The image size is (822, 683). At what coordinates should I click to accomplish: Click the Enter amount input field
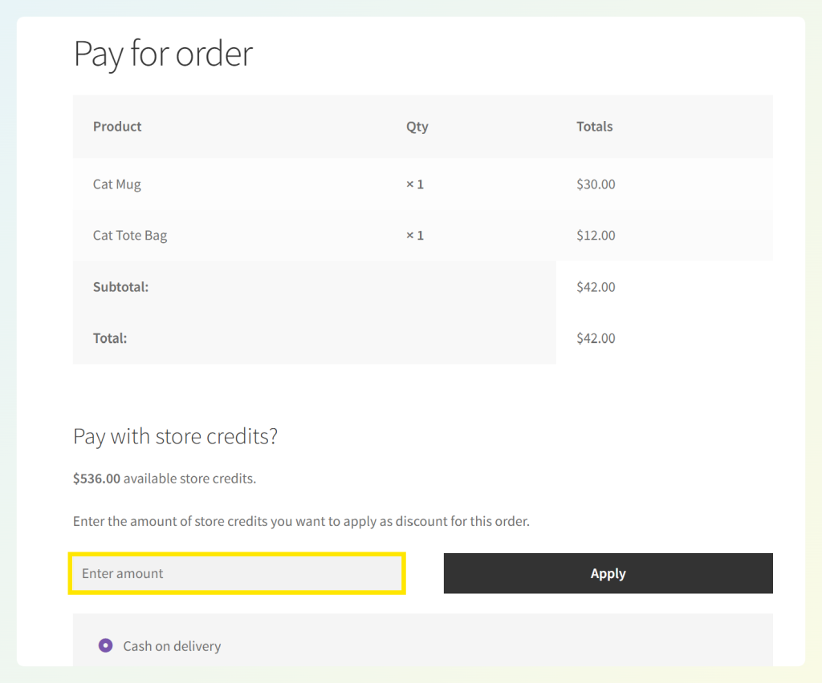coord(237,573)
